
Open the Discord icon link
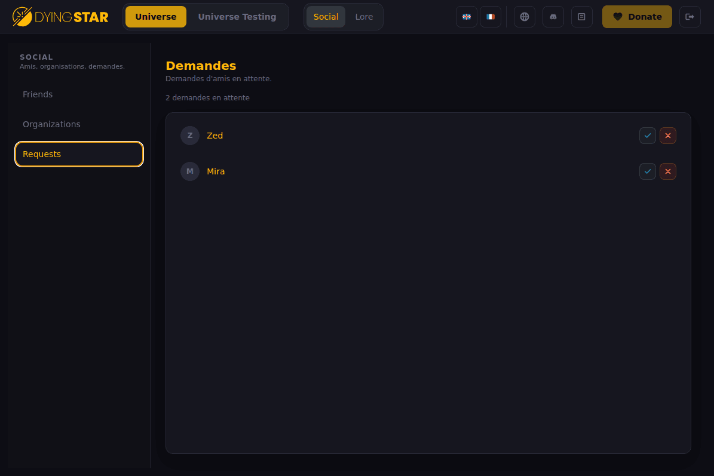pos(553,17)
